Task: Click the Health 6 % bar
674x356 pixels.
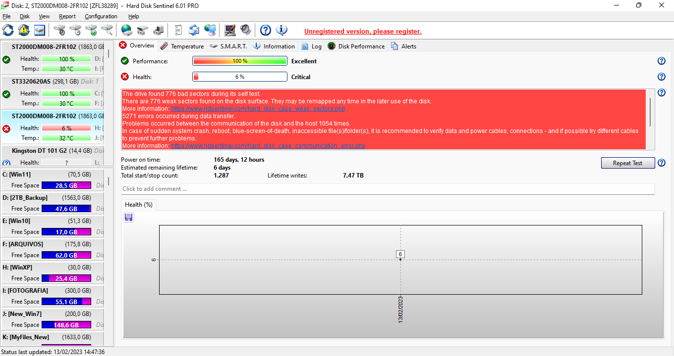Action: 240,77
